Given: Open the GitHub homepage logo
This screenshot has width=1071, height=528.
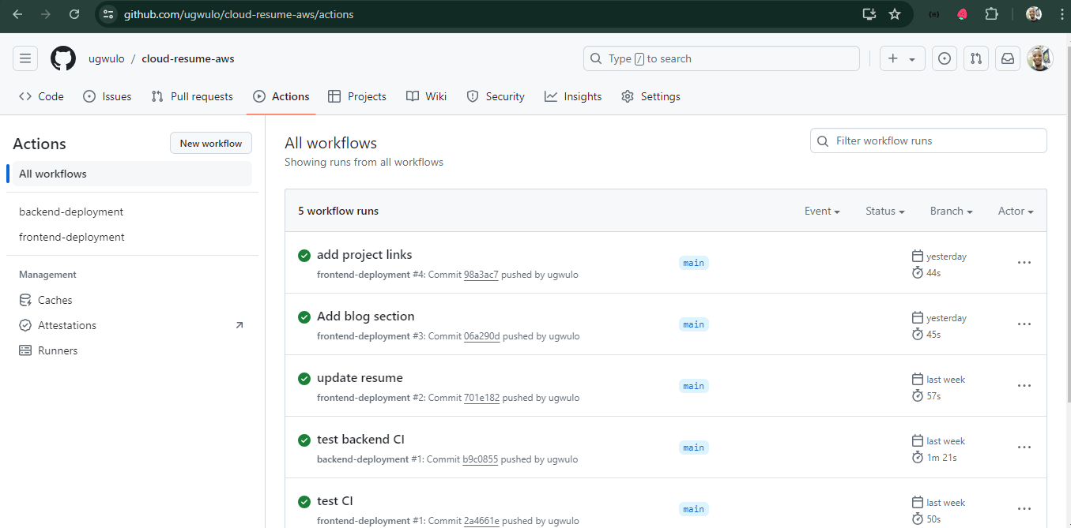Looking at the screenshot, I should (x=63, y=58).
